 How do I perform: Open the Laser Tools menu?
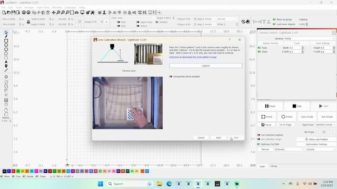click(43, 7)
